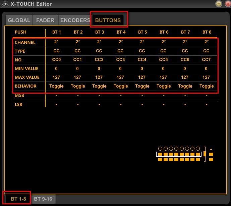Click the CC5 number cell
The height and width of the screenshot is (206, 231).
coord(163,60)
